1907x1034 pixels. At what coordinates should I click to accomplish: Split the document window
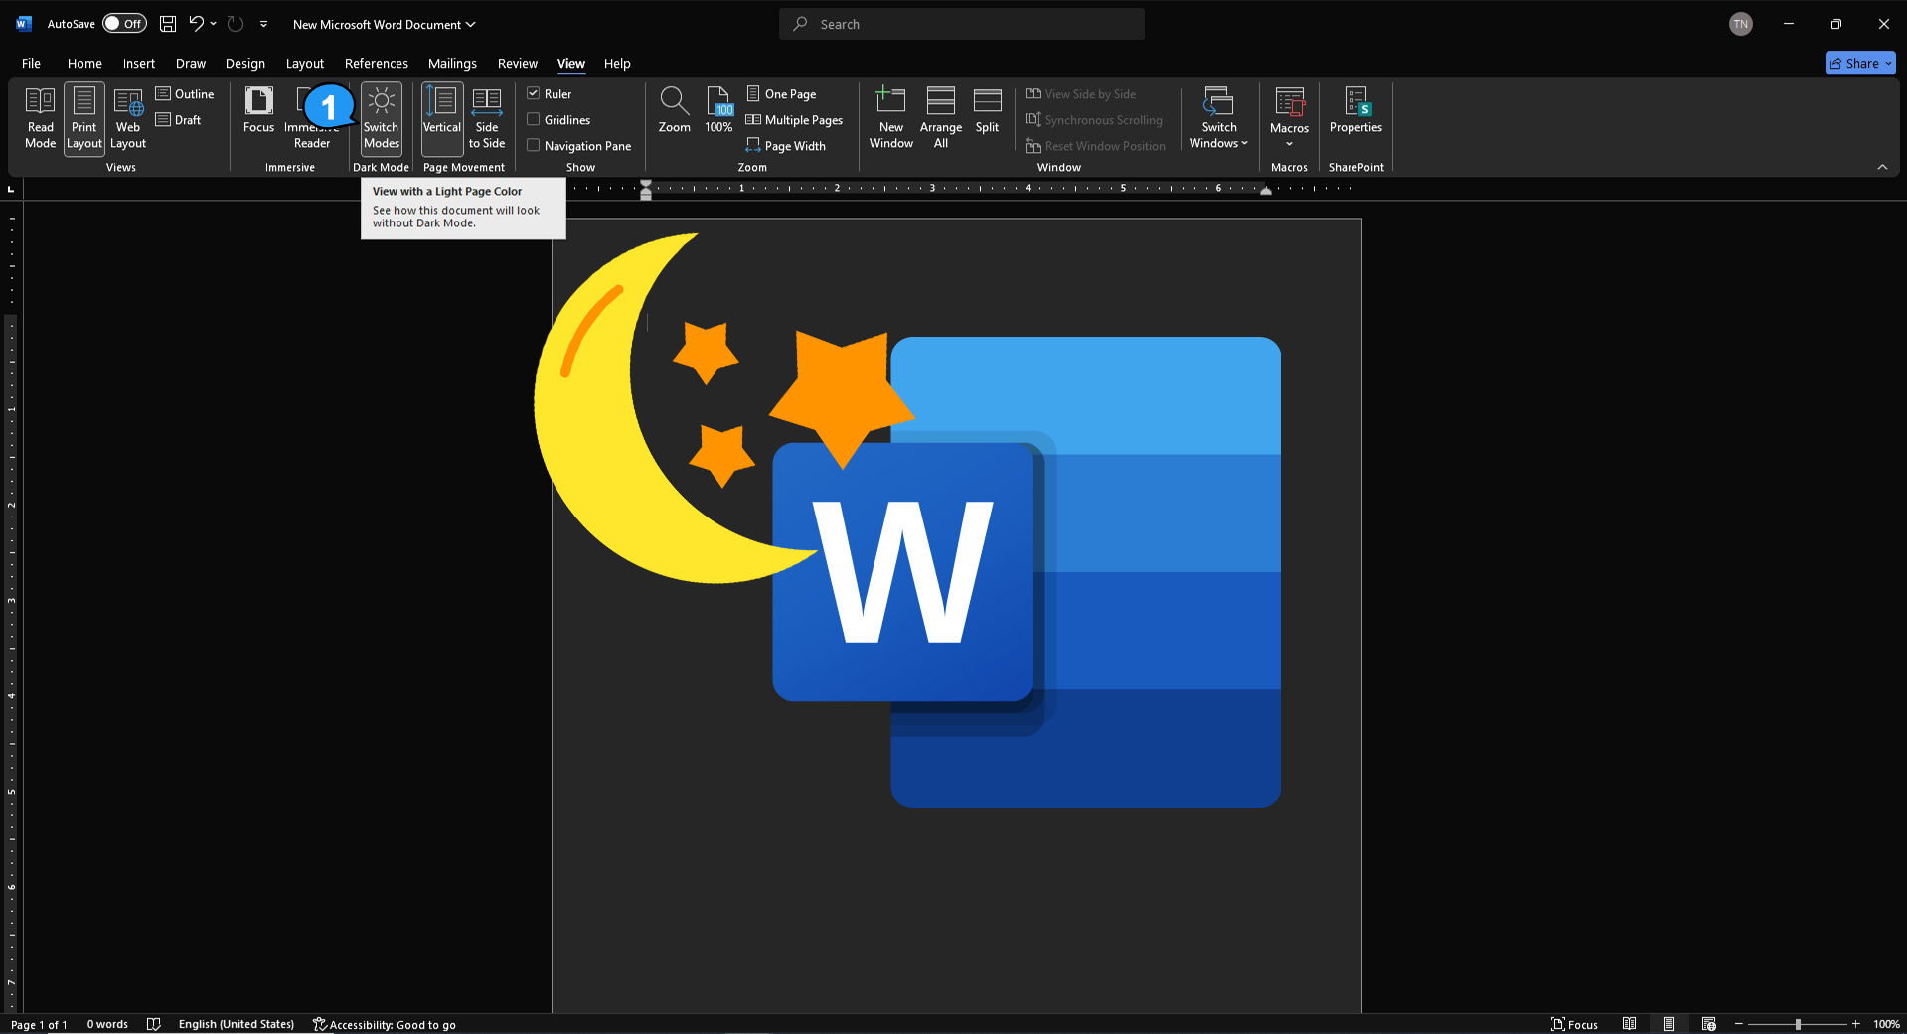[987, 110]
